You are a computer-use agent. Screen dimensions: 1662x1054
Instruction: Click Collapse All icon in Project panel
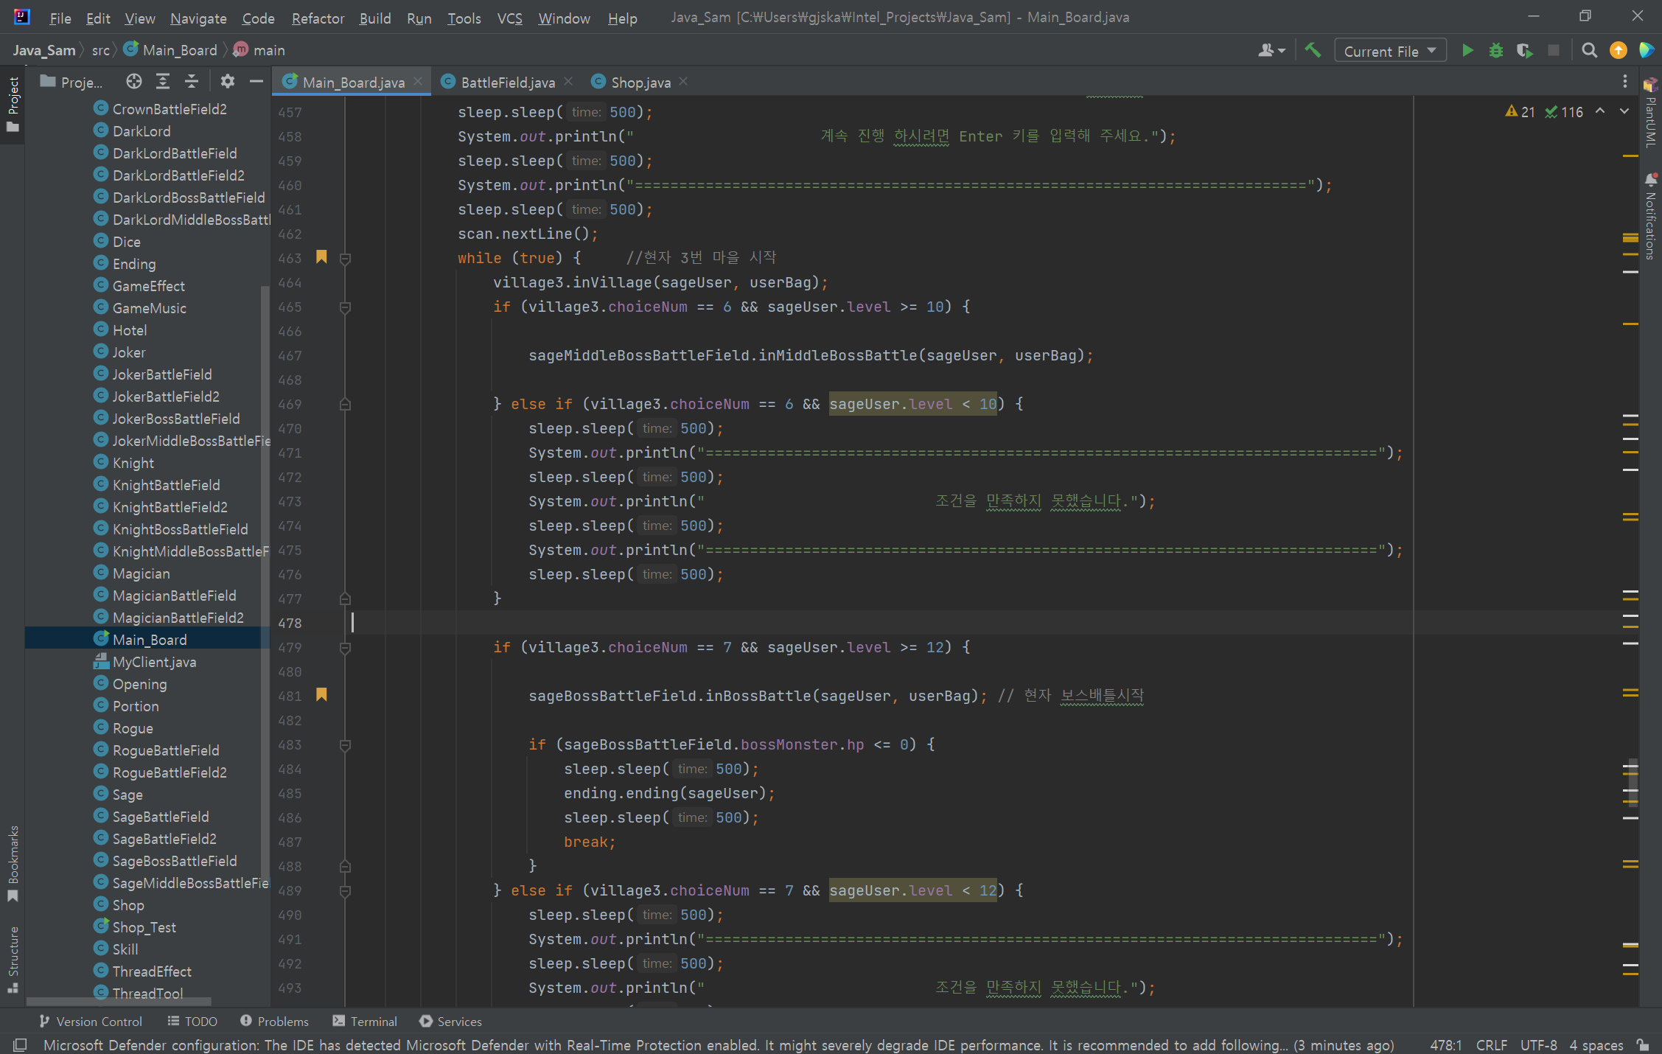click(x=192, y=82)
